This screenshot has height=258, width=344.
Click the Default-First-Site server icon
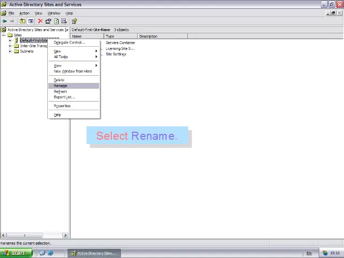click(16, 40)
